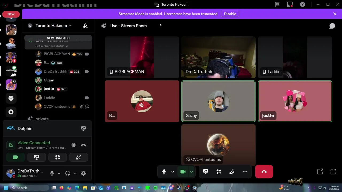Open Spotify from the taskbar
Screen dimensions: 342x192
point(156,188)
